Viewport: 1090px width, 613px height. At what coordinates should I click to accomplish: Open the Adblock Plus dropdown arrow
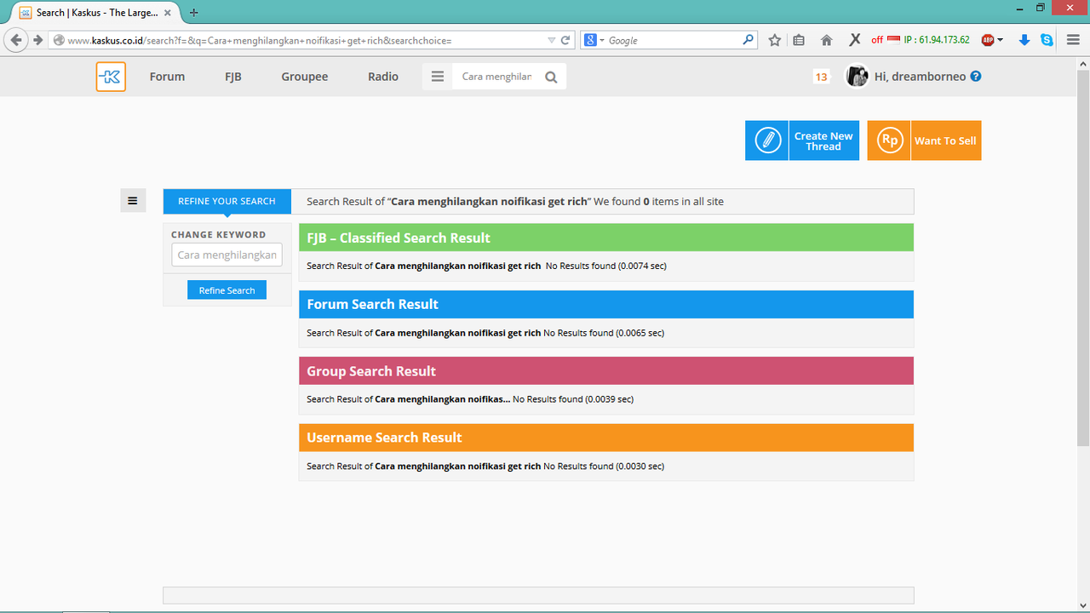pyautogui.click(x=1000, y=40)
